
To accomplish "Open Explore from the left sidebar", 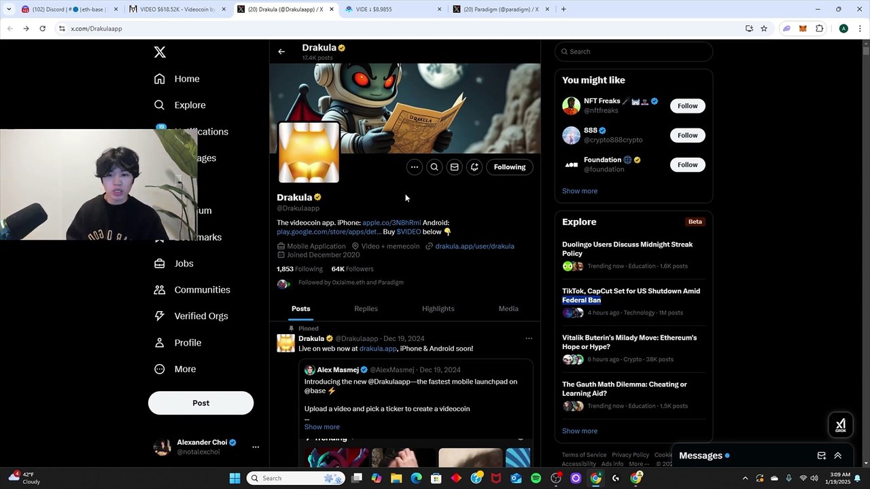I will tap(179, 105).
